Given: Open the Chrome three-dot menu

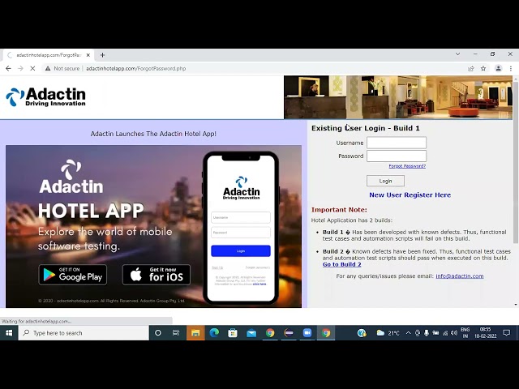Looking at the screenshot, I should pos(511,68).
